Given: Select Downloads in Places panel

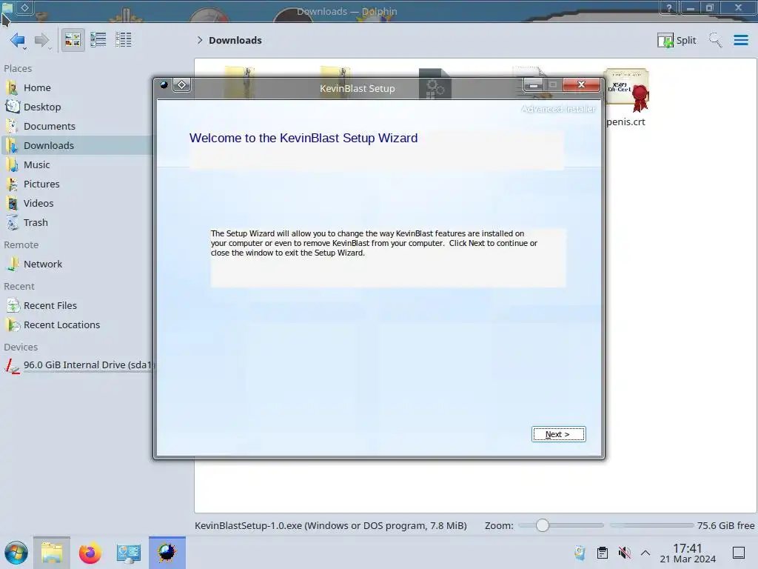Looking at the screenshot, I should click(x=77, y=146).
